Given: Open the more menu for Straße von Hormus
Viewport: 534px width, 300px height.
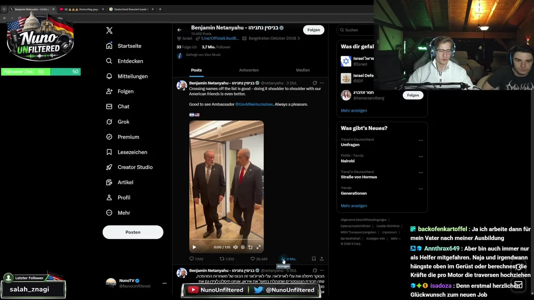Looking at the screenshot, I should pyautogui.click(x=421, y=172).
